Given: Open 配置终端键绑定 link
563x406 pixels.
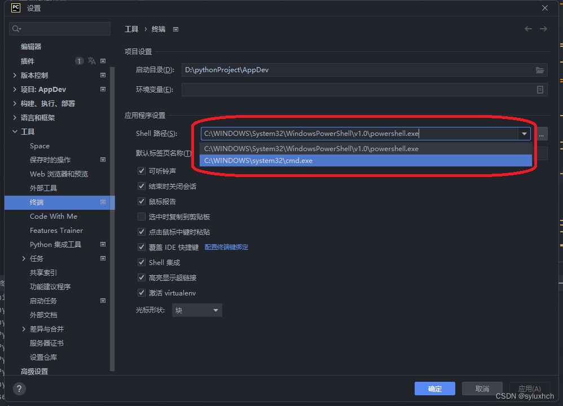Looking at the screenshot, I should coord(226,247).
